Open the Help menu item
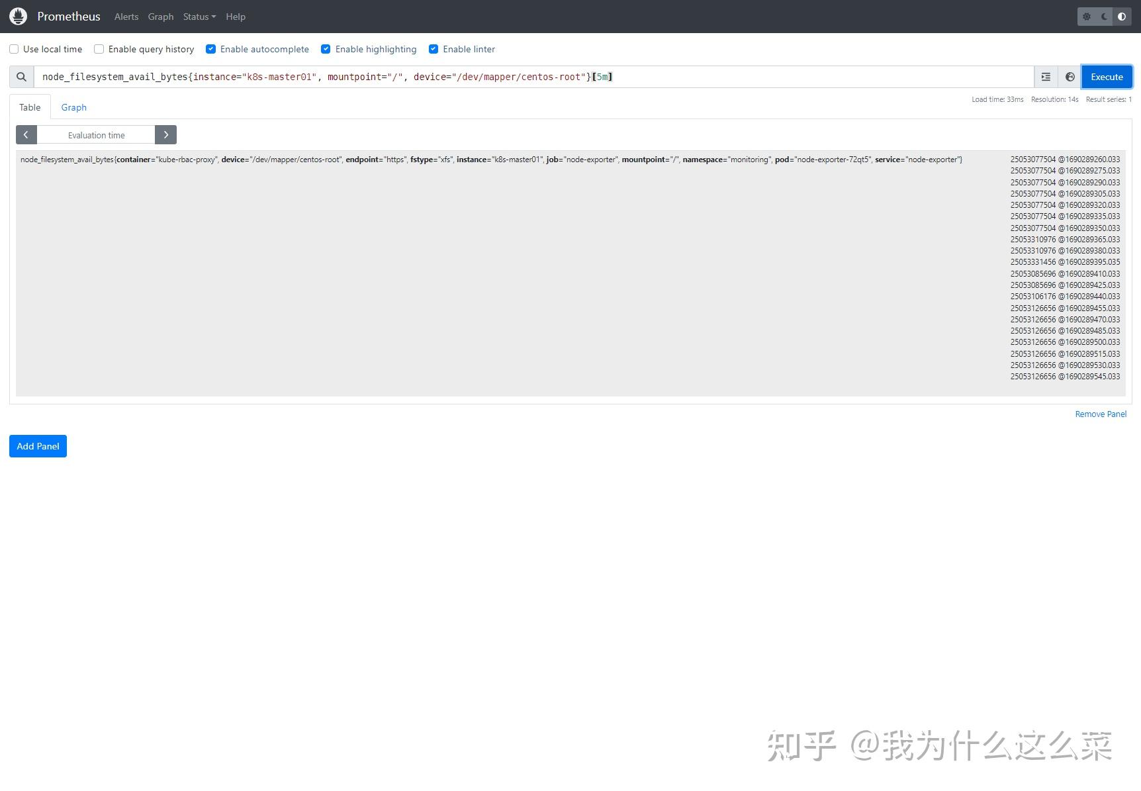 pos(236,17)
